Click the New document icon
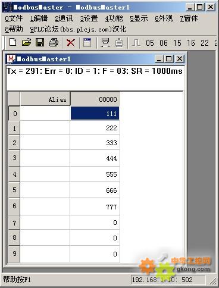219x288 pixels. tap(13, 42)
